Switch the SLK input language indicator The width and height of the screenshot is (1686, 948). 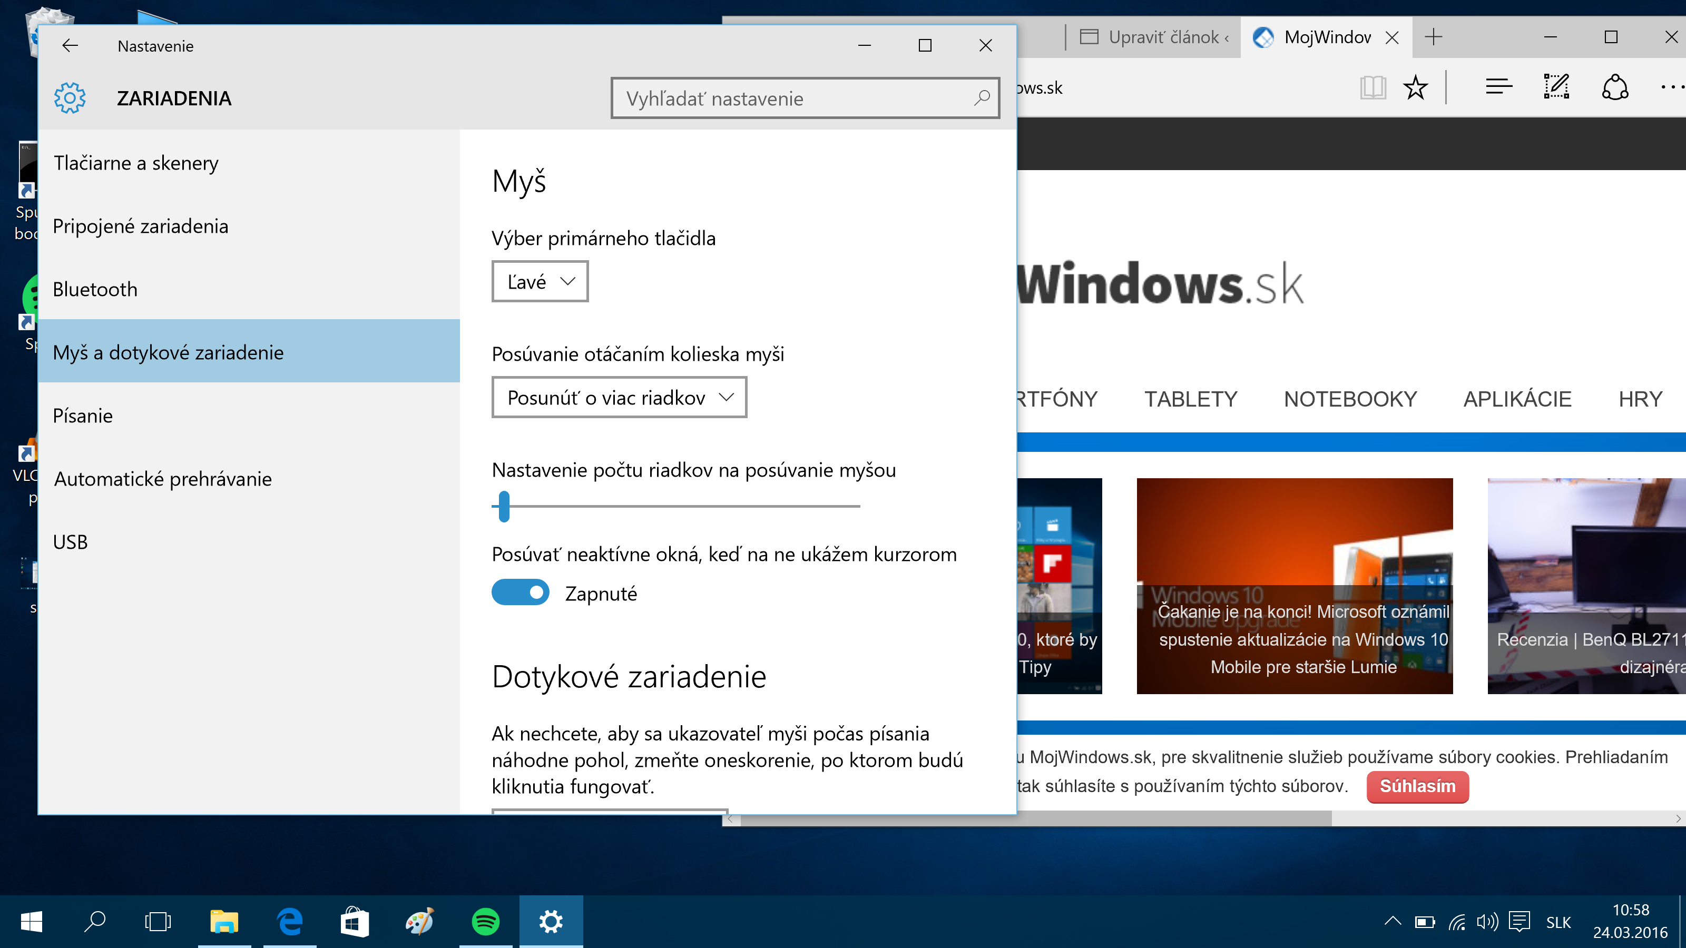pos(1558,923)
